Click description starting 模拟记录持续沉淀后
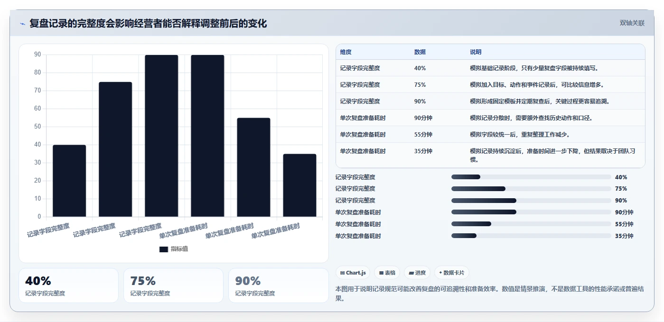 pos(552,155)
